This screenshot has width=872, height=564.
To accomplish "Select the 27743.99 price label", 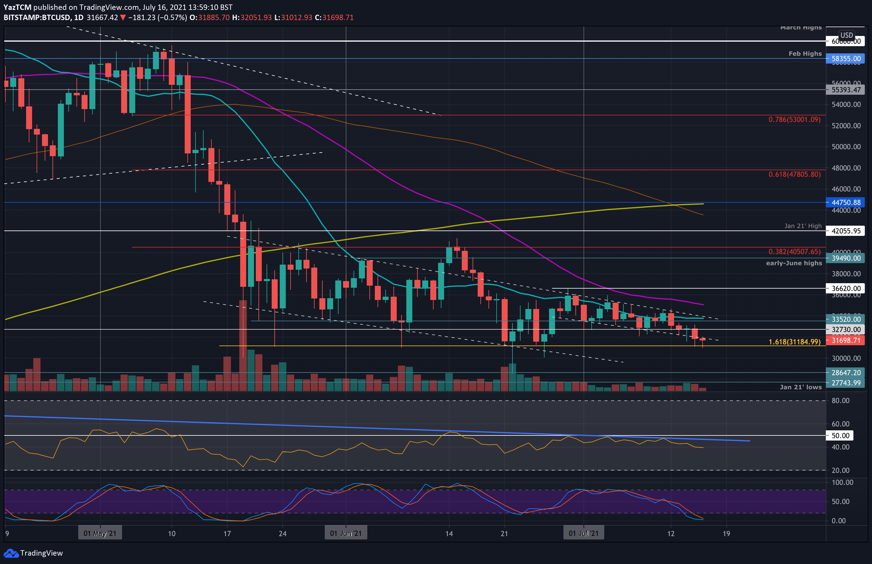I will (x=846, y=383).
